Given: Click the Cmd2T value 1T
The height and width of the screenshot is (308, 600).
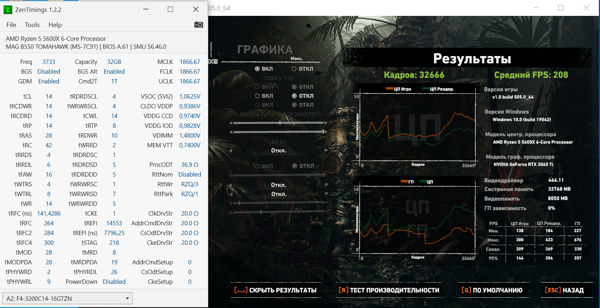Looking at the screenshot, I should (114, 81).
